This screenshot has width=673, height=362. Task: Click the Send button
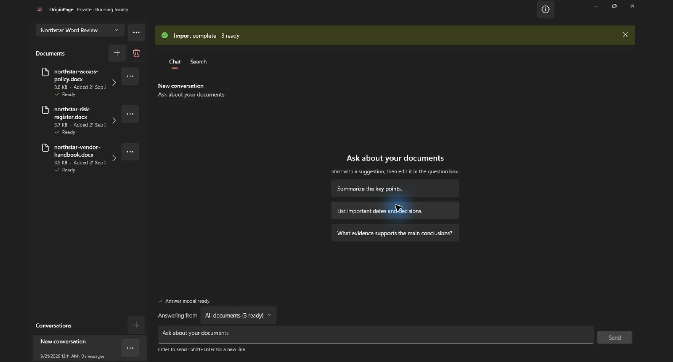coord(615,338)
